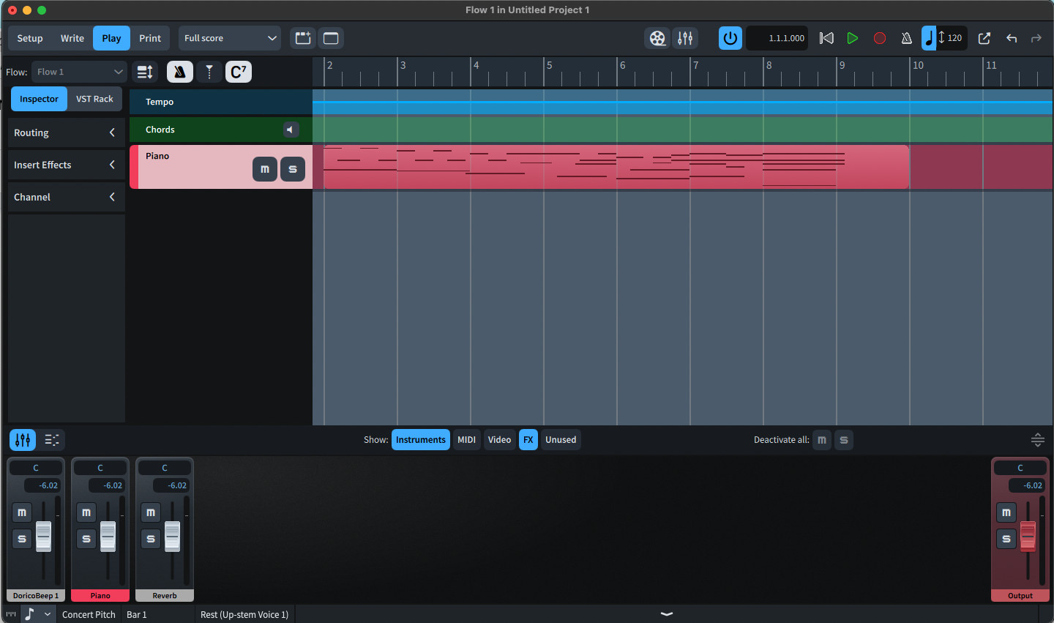Switch to Setup mode

(x=30, y=38)
